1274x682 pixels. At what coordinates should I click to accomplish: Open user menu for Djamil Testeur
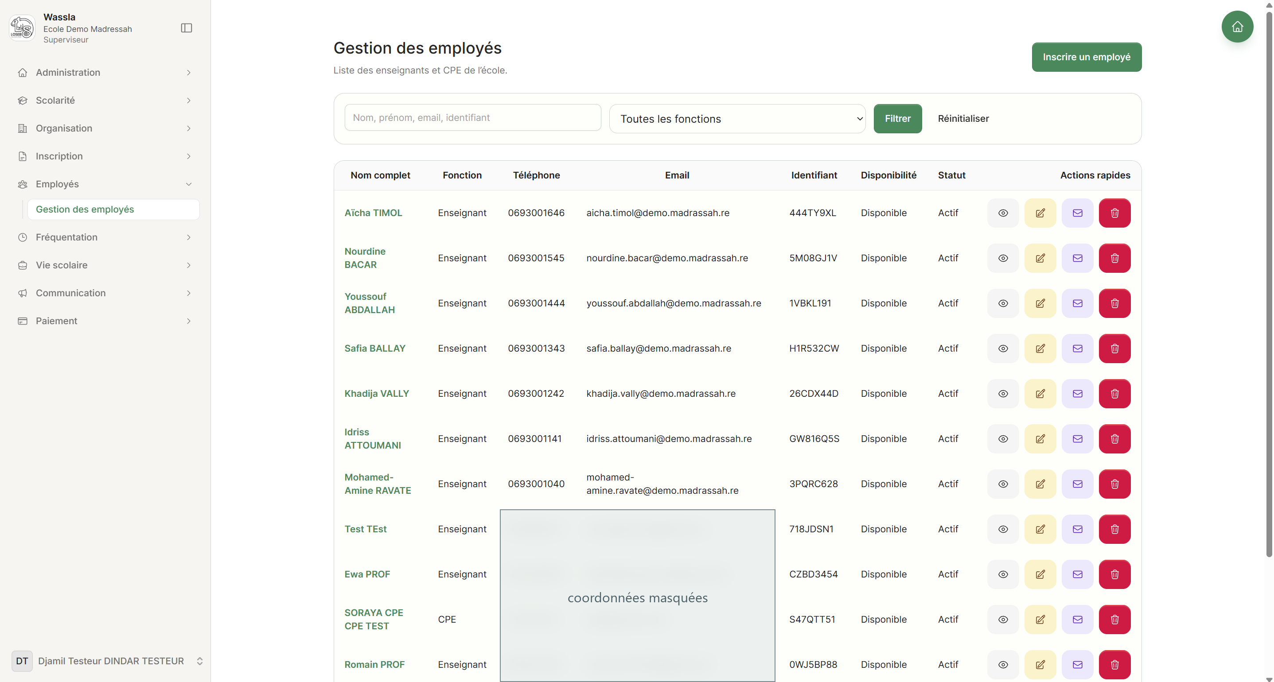tap(107, 661)
